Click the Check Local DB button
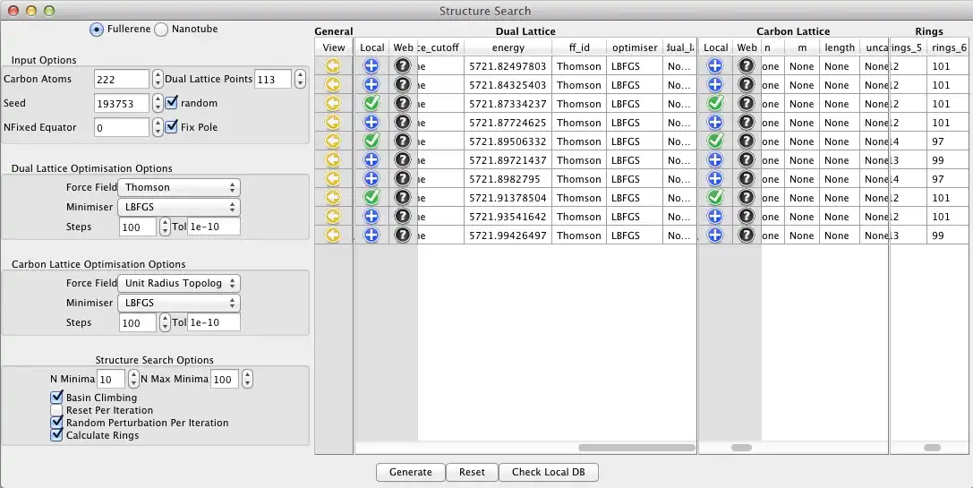This screenshot has height=488, width=973. point(549,472)
